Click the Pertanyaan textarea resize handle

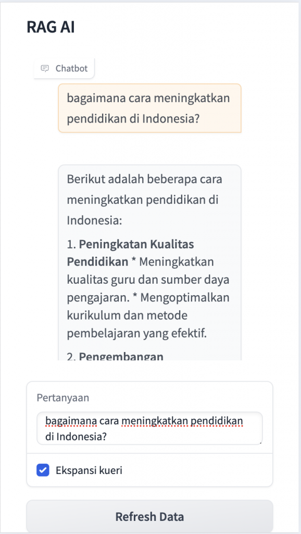260,442
